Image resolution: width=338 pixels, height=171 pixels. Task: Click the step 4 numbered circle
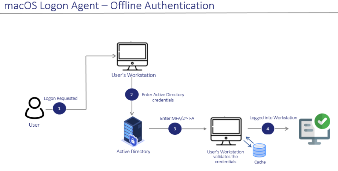(268, 129)
